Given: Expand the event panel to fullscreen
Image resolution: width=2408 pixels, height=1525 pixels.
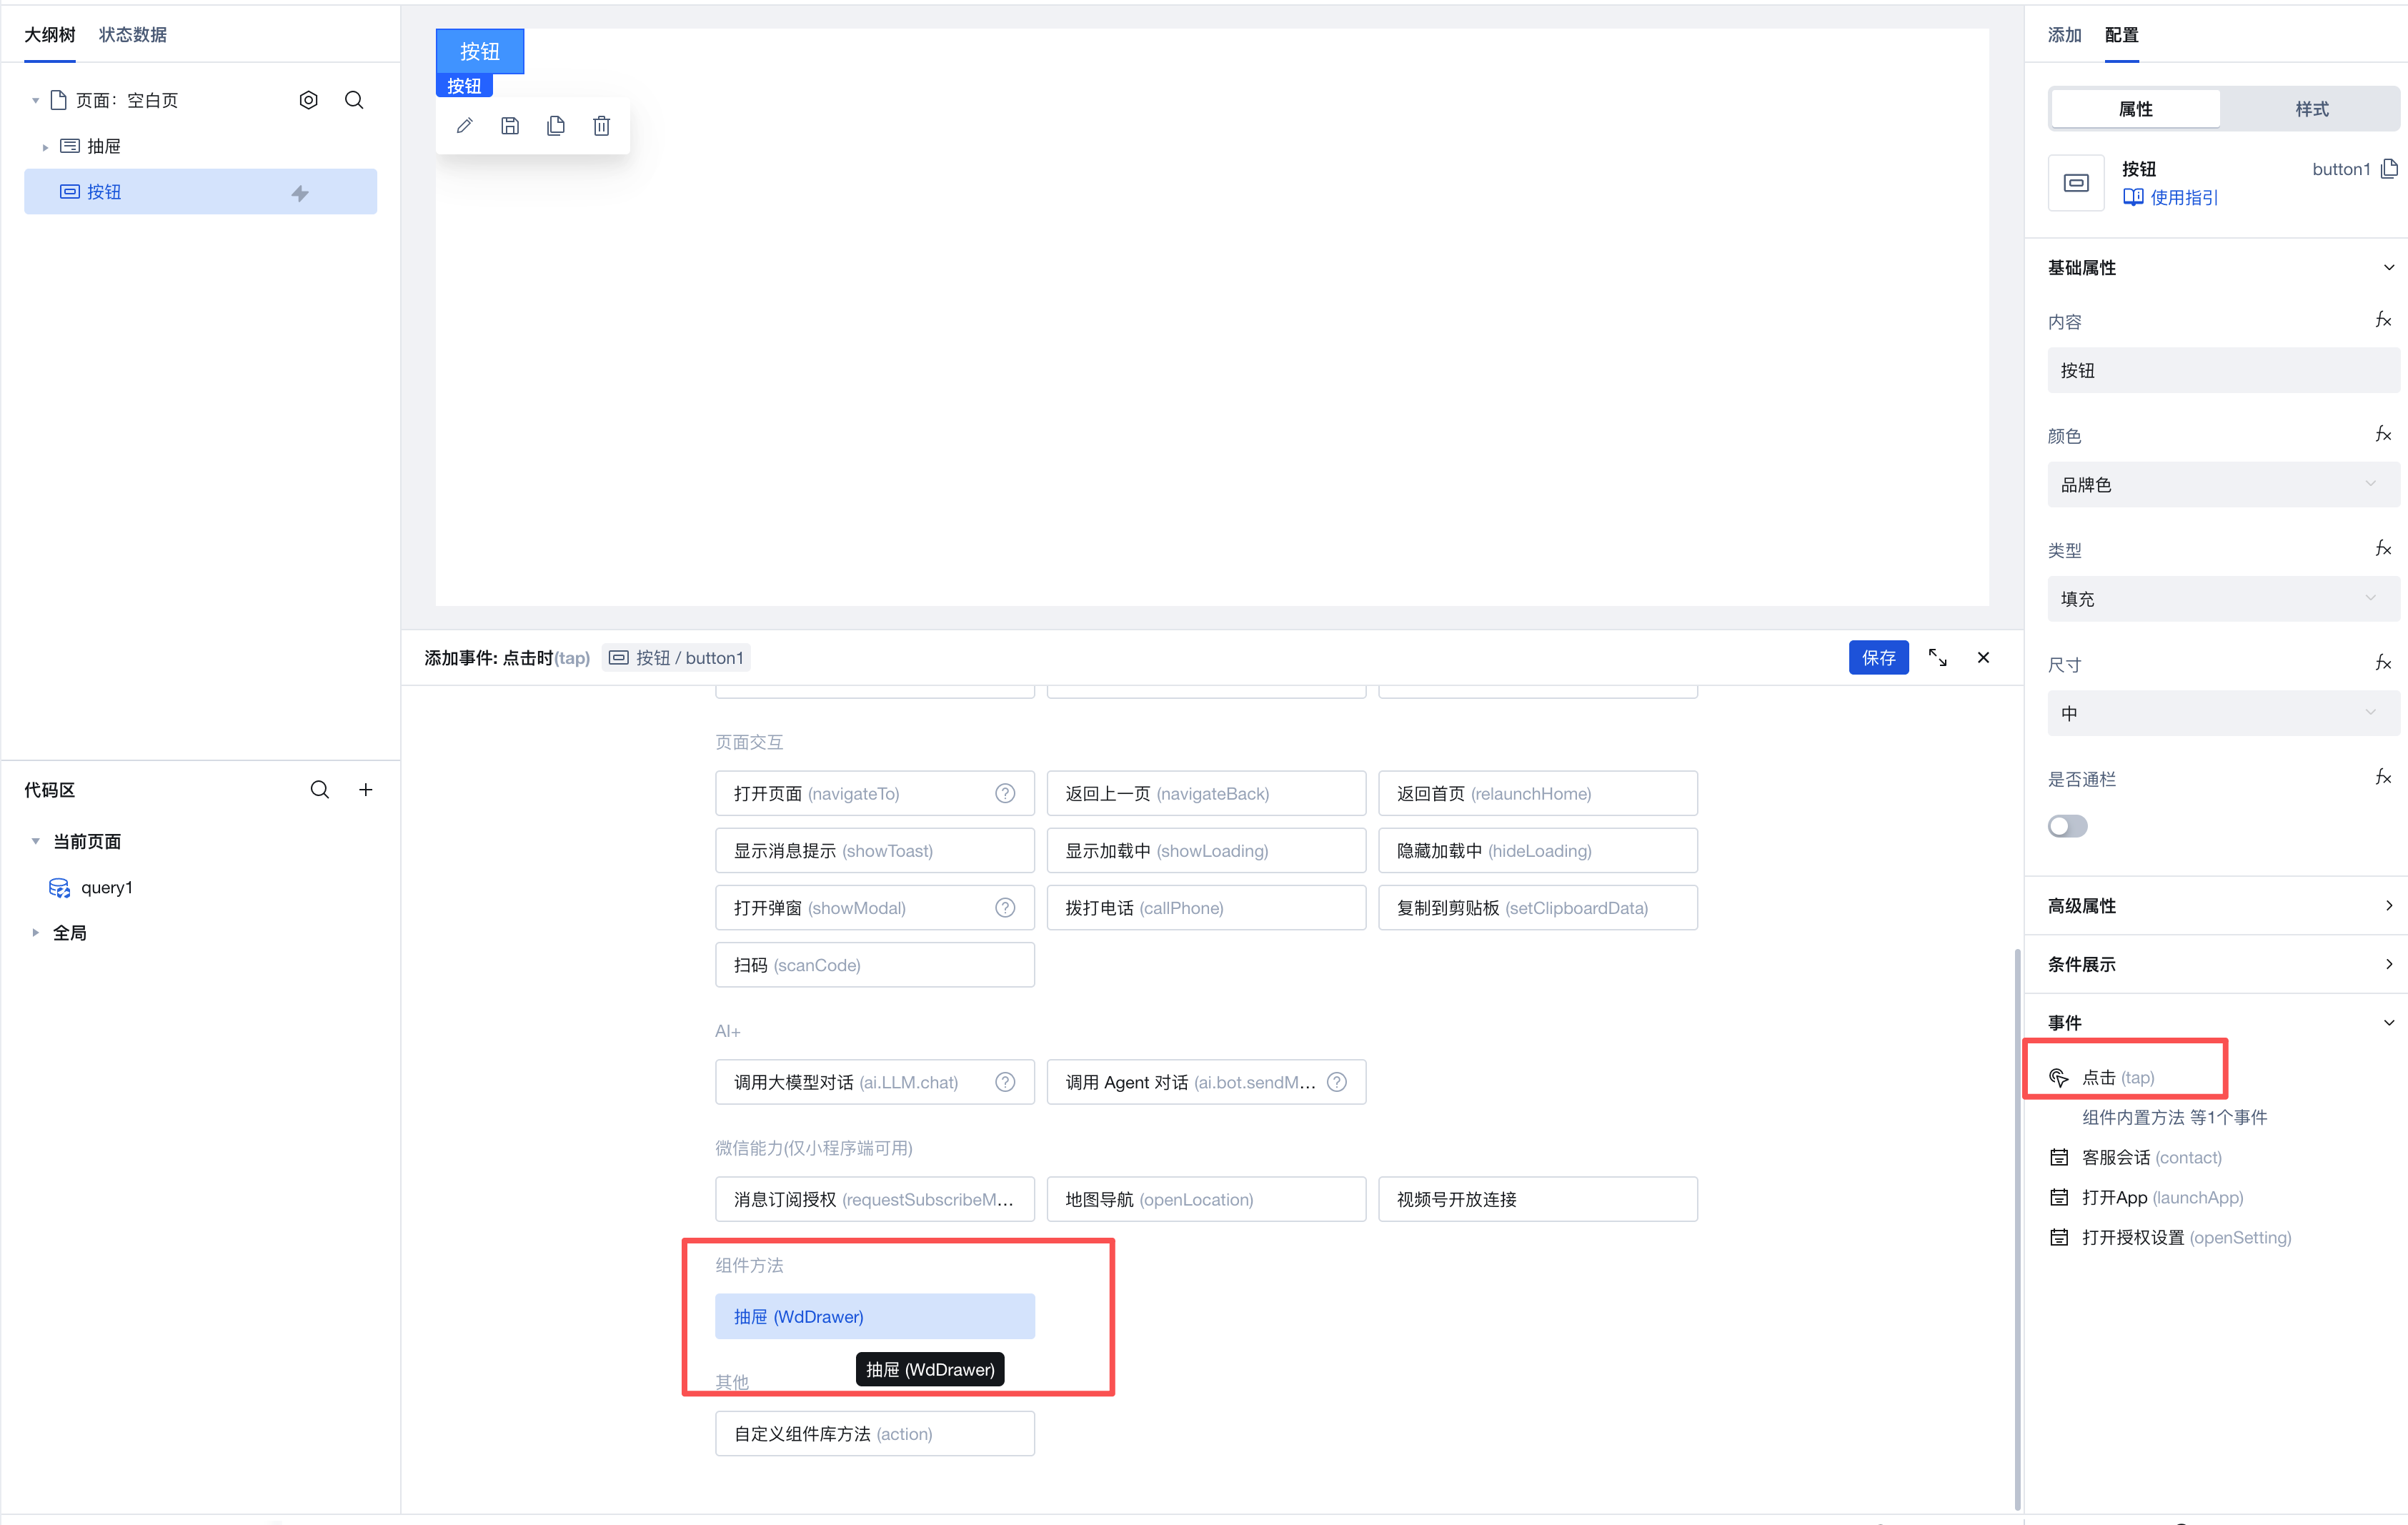Looking at the screenshot, I should [1937, 658].
